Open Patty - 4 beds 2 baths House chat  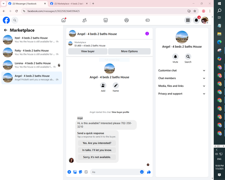pyautogui.click(x=31, y=53)
